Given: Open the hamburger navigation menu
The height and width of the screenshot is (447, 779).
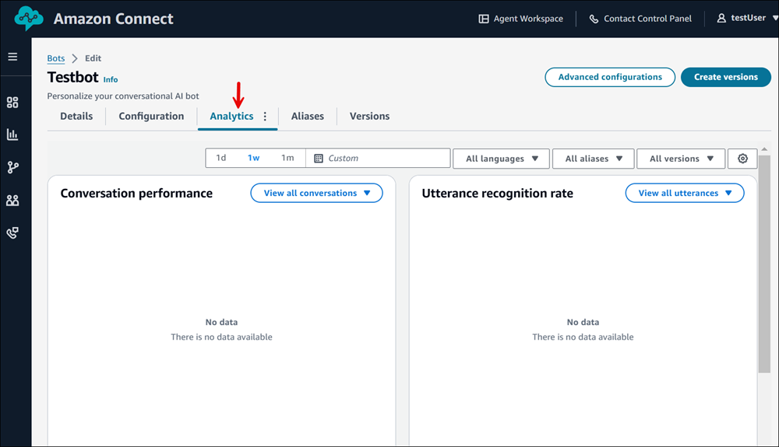Looking at the screenshot, I should coord(12,57).
